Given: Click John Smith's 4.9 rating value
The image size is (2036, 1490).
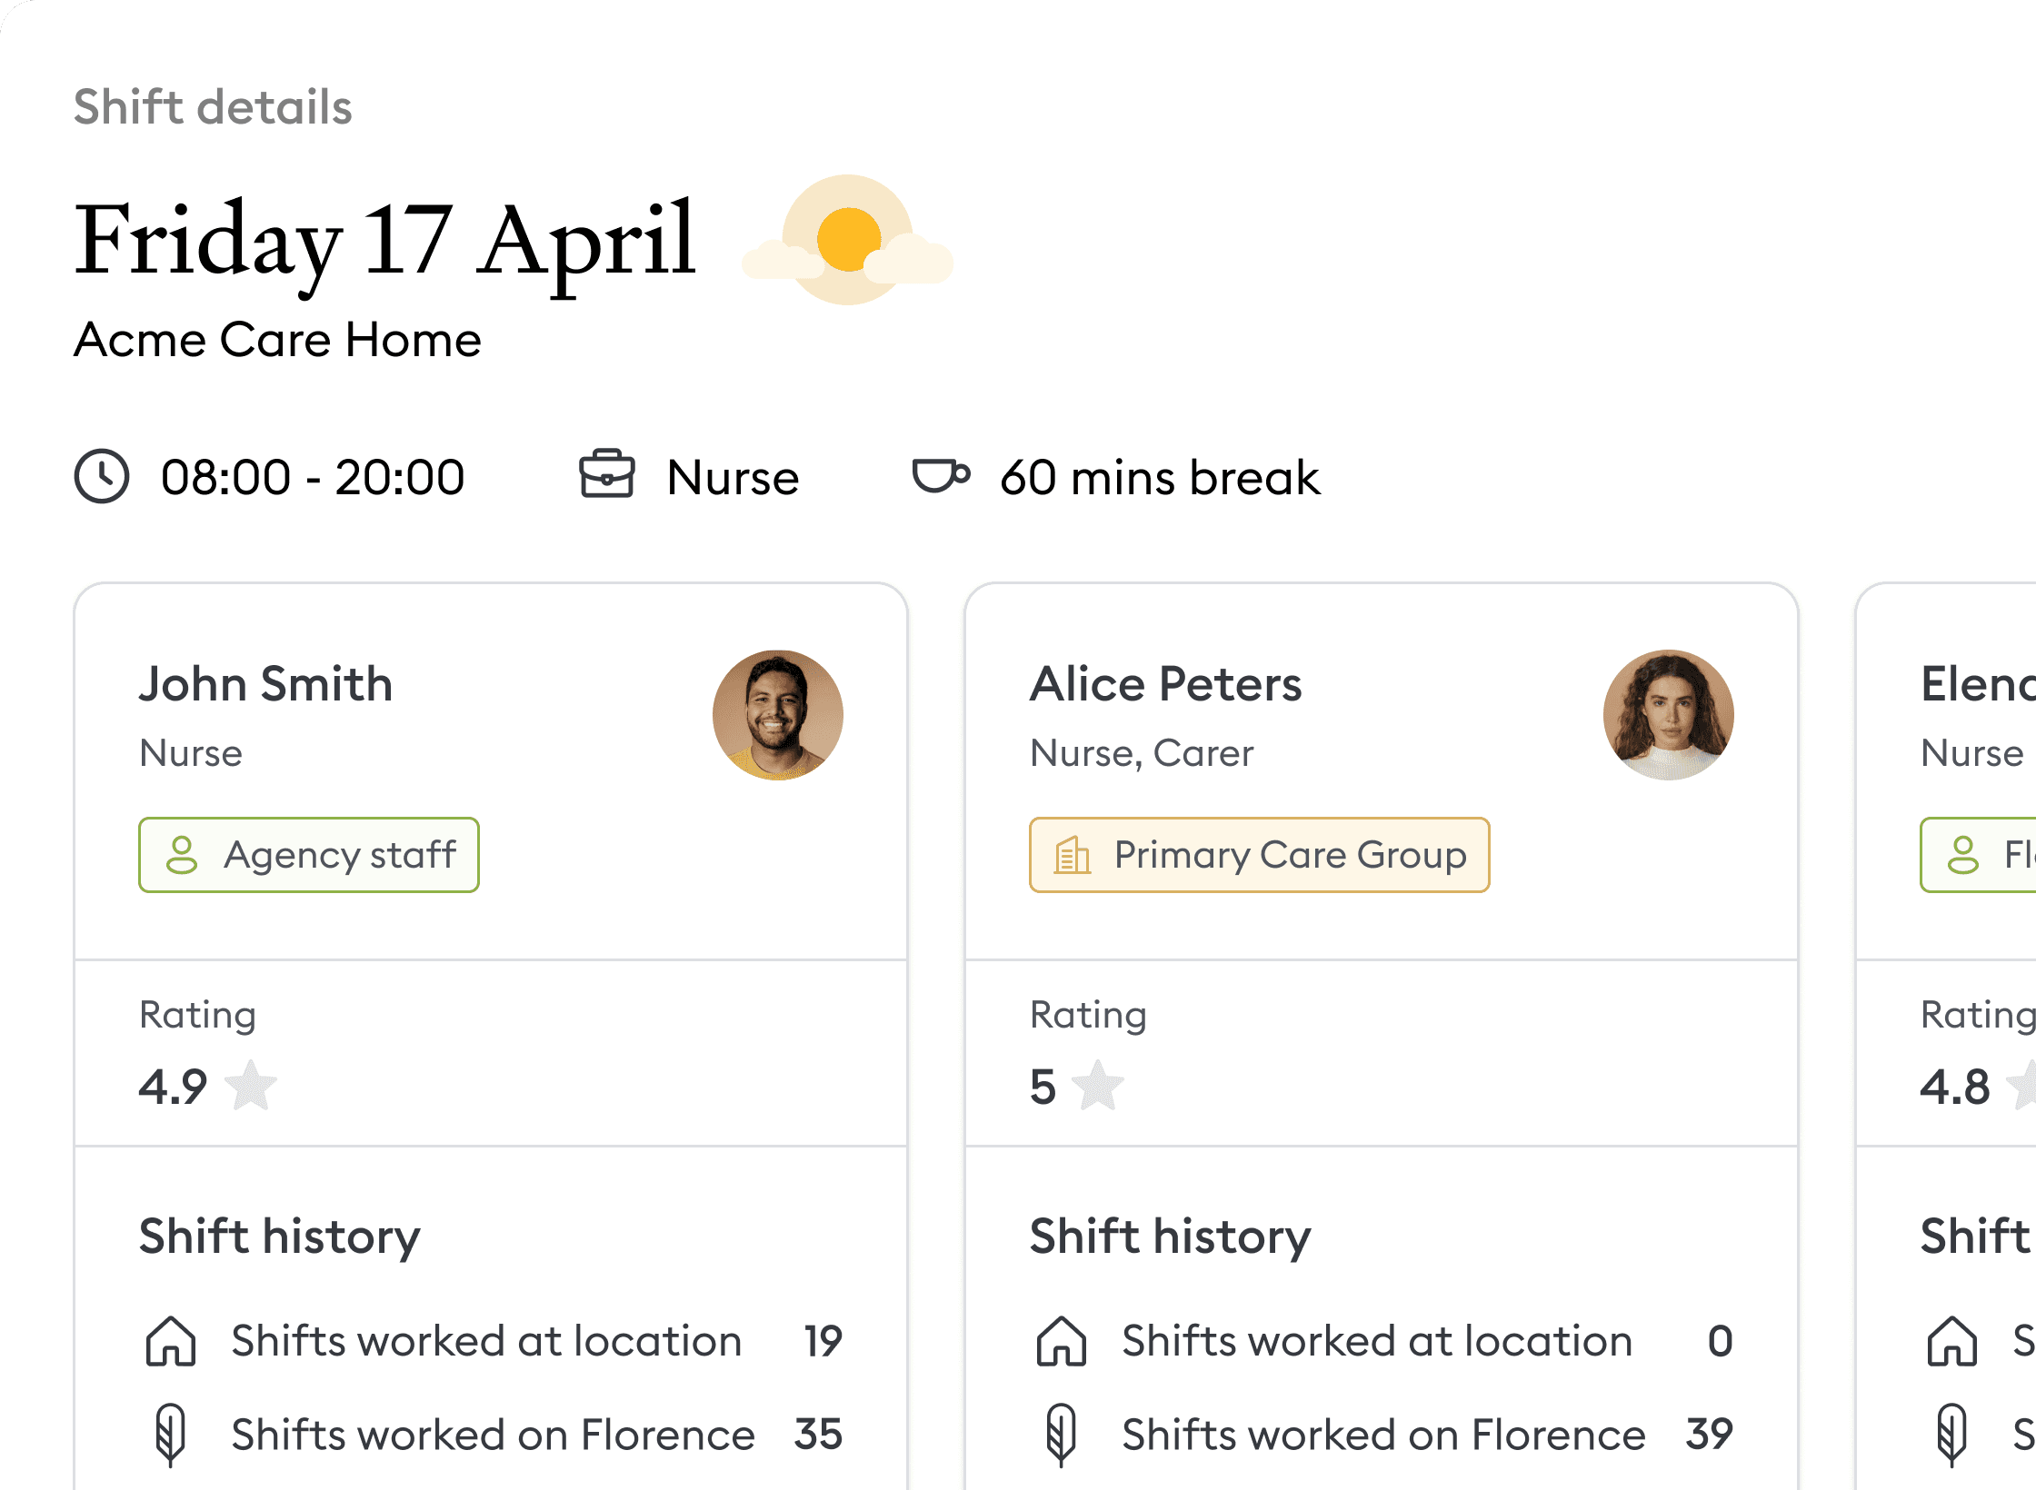Looking at the screenshot, I should [174, 1087].
